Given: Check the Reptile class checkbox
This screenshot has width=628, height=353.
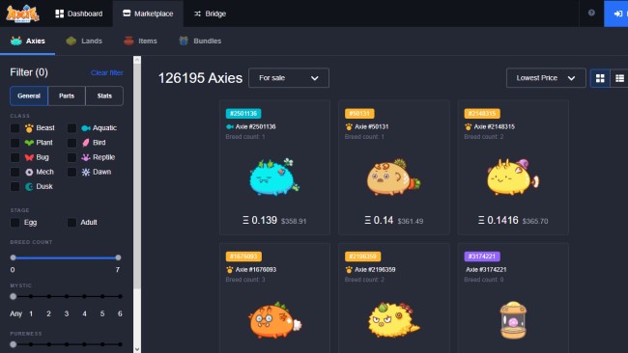Looking at the screenshot, I should coord(71,157).
